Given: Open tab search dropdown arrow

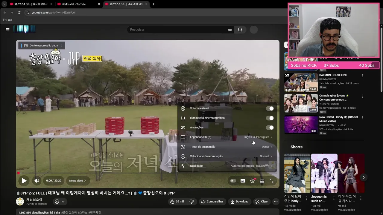Looking at the screenshot, I should tap(4, 4).
